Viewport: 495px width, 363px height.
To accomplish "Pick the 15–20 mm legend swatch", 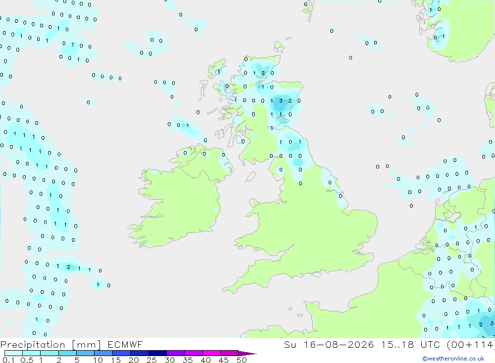I will pyautogui.click(x=122, y=353).
